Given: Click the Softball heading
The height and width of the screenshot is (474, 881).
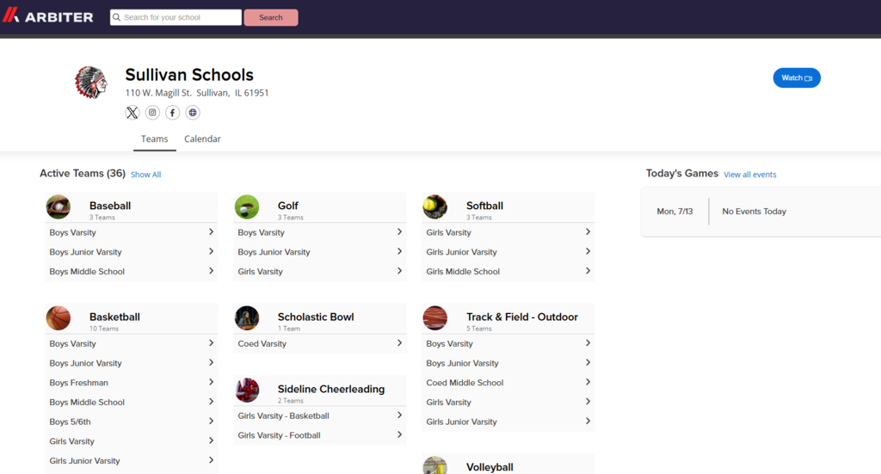Looking at the screenshot, I should (484, 206).
